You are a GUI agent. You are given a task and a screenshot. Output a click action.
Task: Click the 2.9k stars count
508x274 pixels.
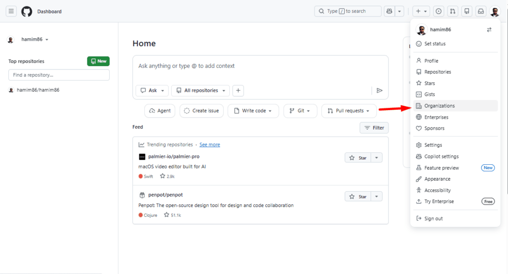pyautogui.click(x=167, y=176)
